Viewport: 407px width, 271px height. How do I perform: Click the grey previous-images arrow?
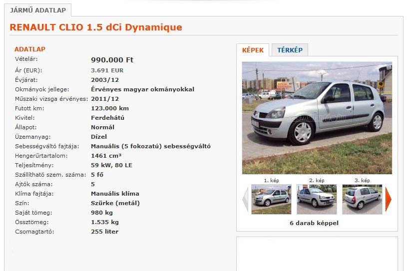[245, 199]
